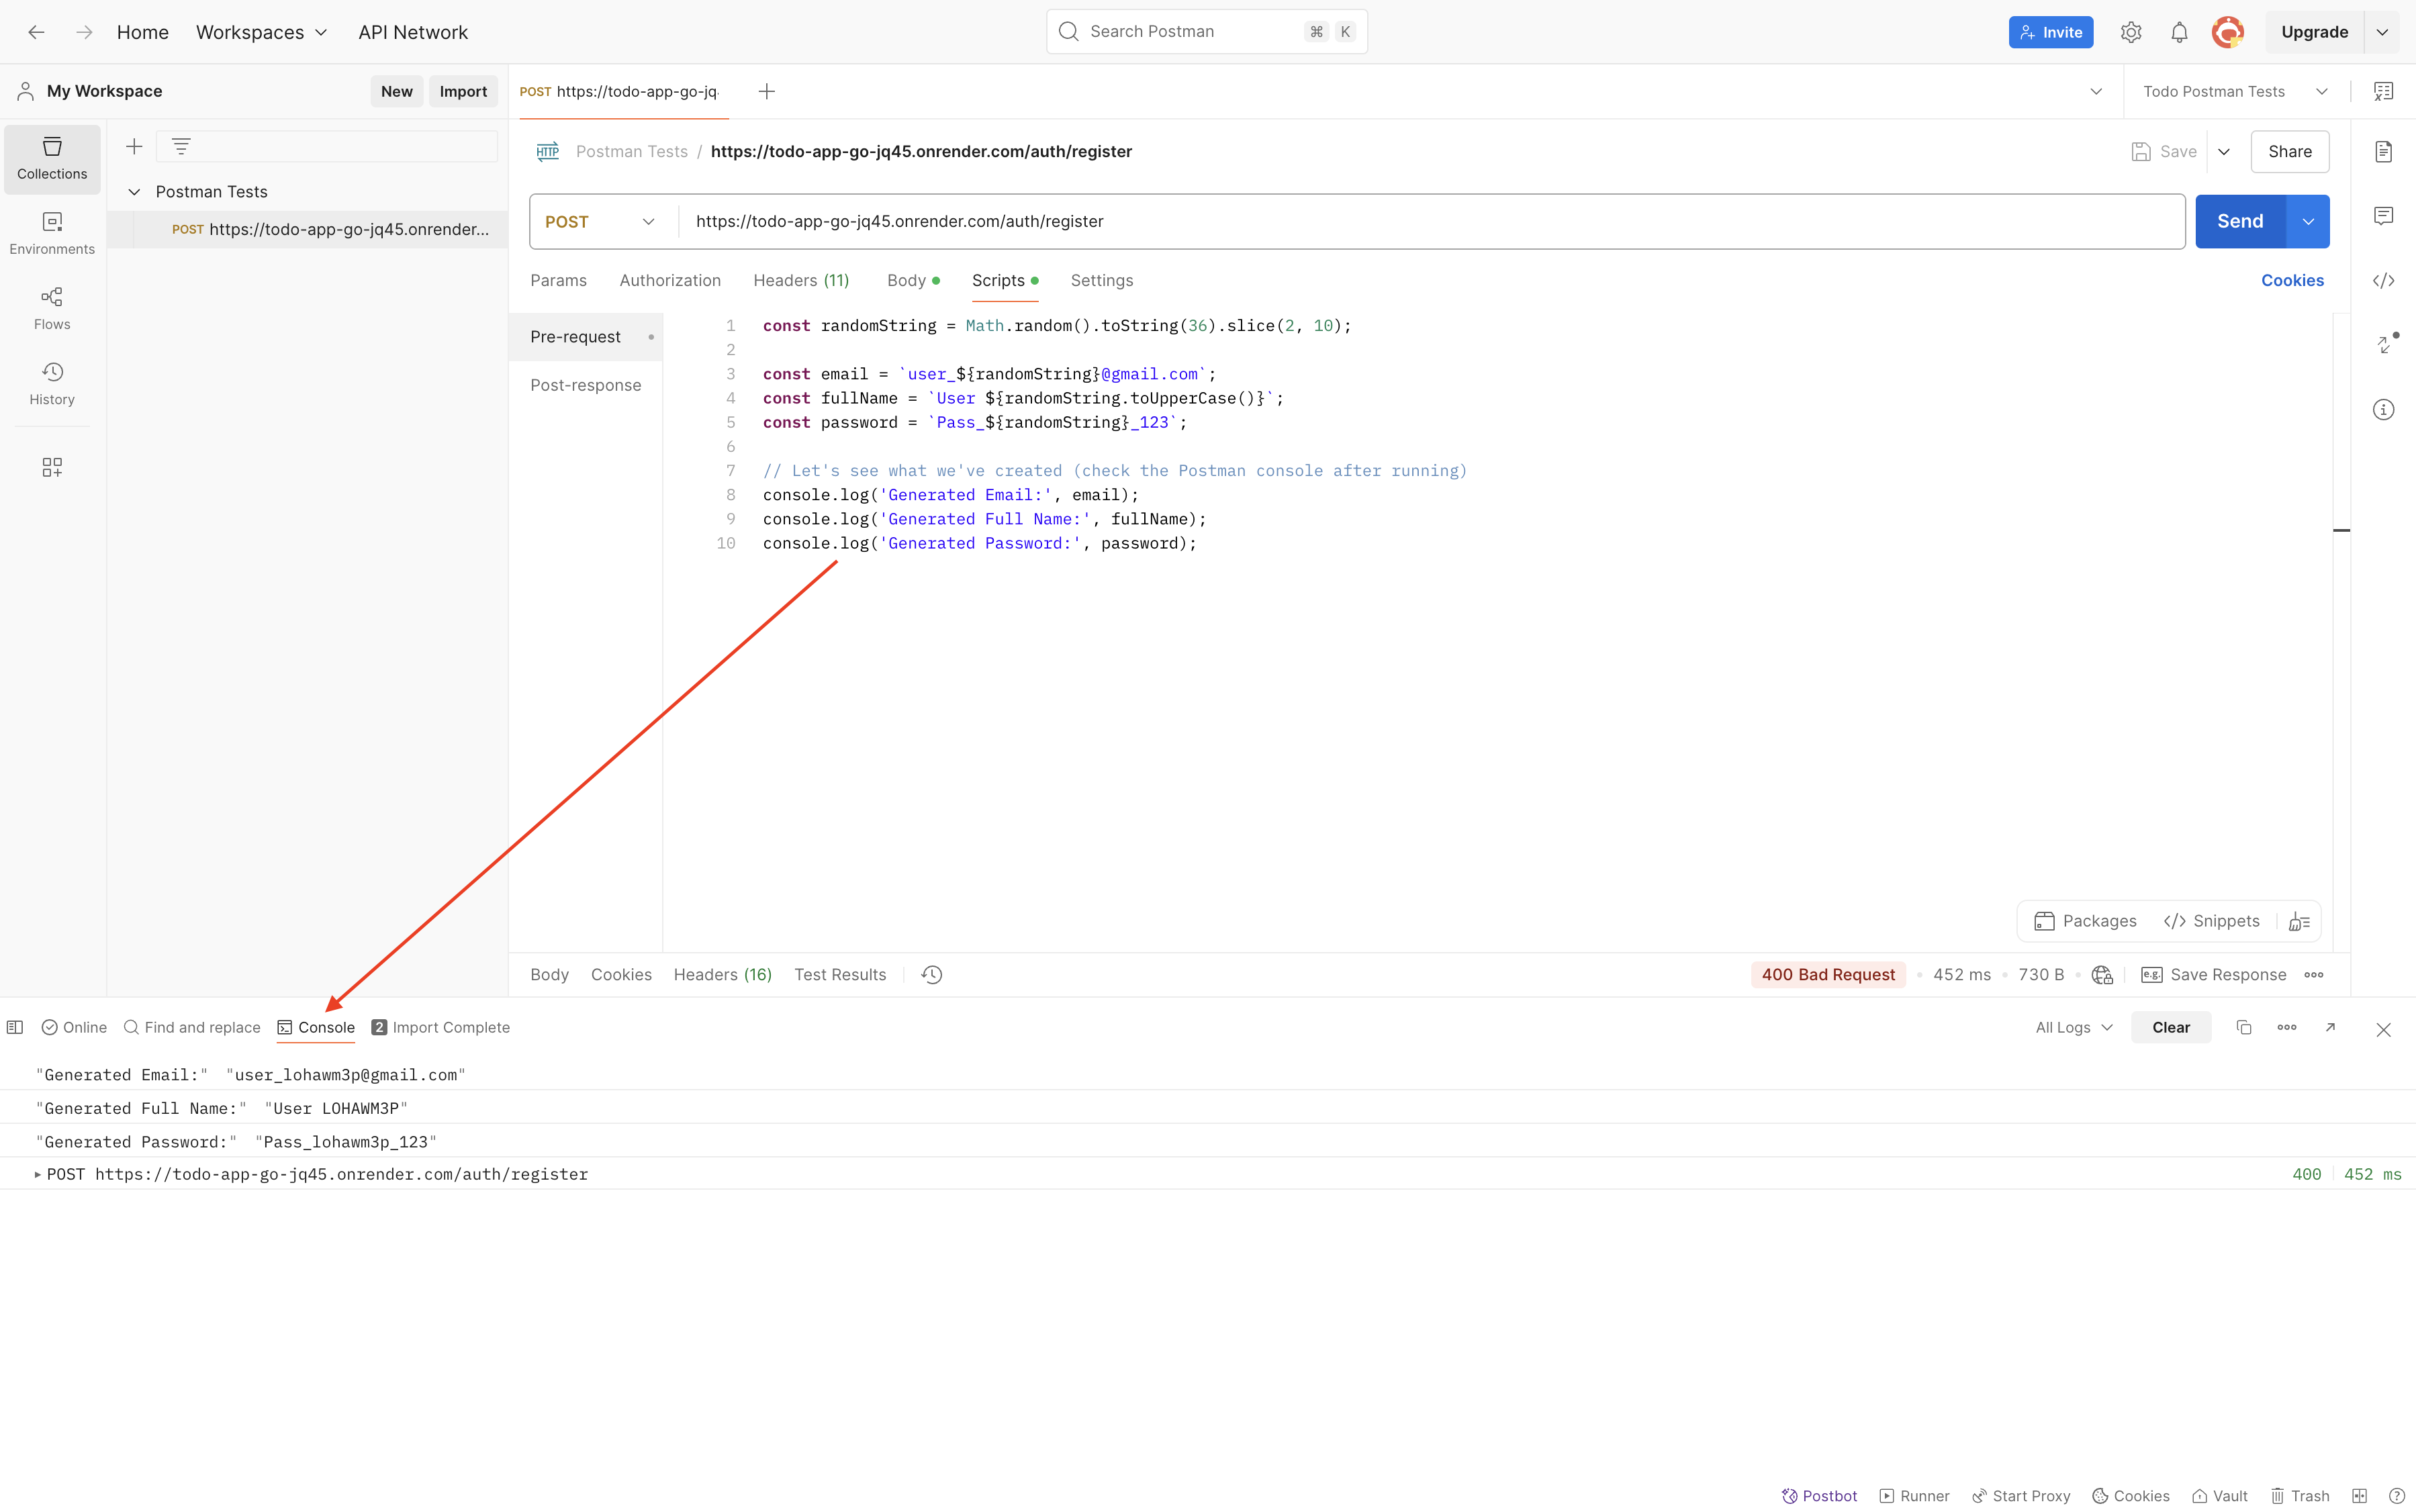Click the Import button

click(463, 91)
